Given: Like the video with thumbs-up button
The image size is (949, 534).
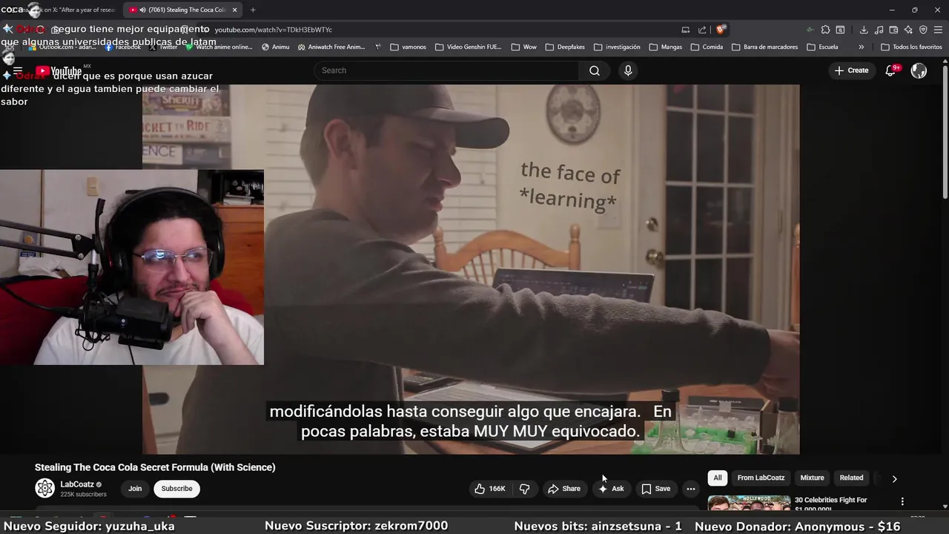Looking at the screenshot, I should tap(490, 489).
